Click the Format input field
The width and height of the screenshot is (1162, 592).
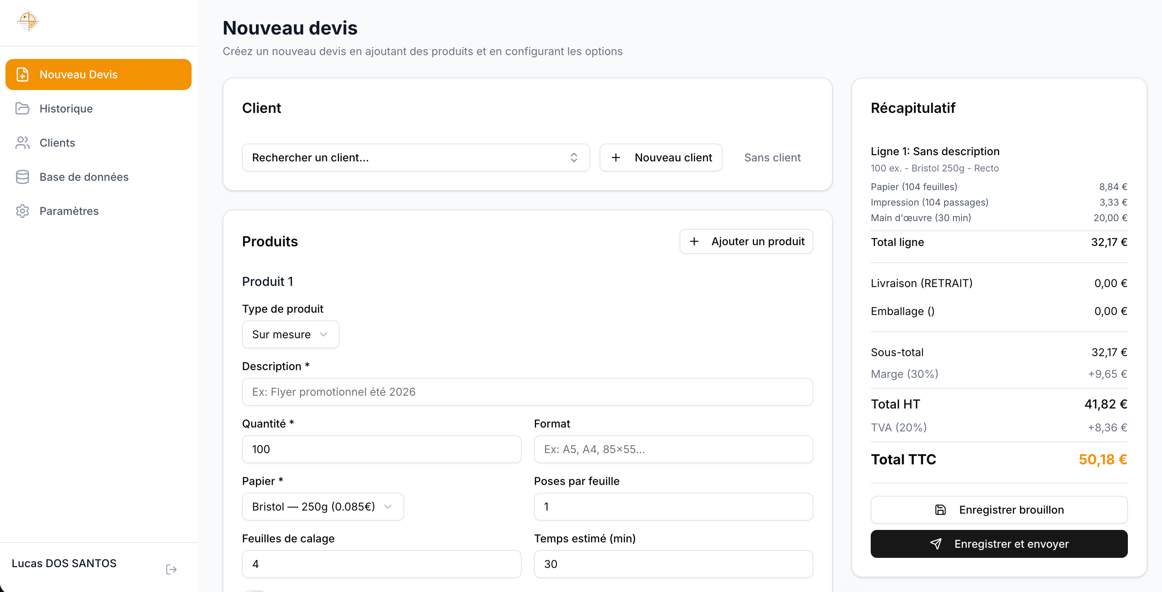coord(673,449)
